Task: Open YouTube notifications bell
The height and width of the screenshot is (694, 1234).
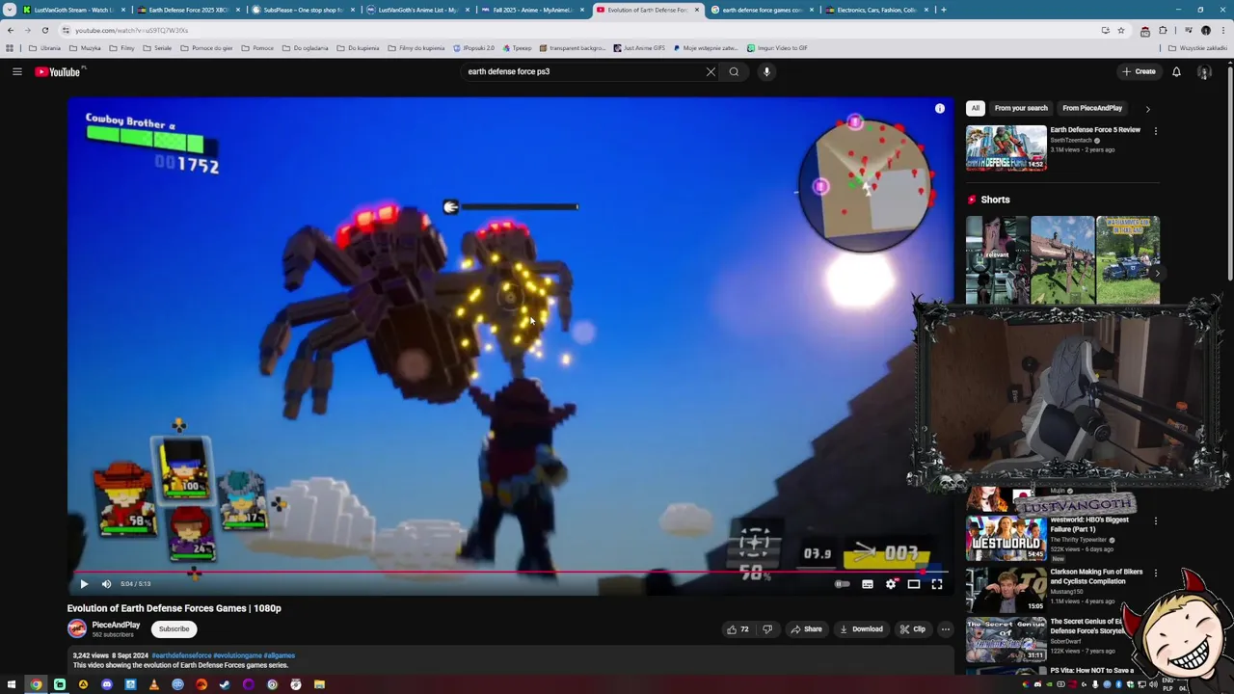Action: [1176, 71]
